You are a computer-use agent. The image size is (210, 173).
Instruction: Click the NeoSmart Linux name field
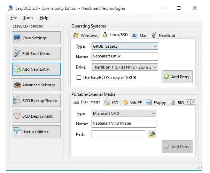[x=125, y=56]
